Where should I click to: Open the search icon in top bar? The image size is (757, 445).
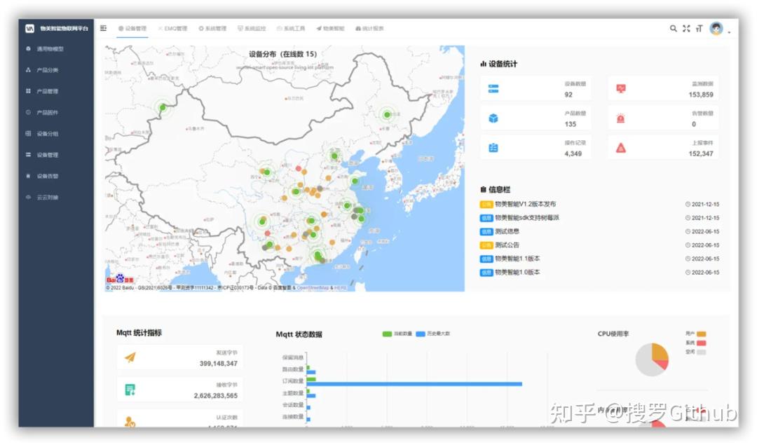674,29
